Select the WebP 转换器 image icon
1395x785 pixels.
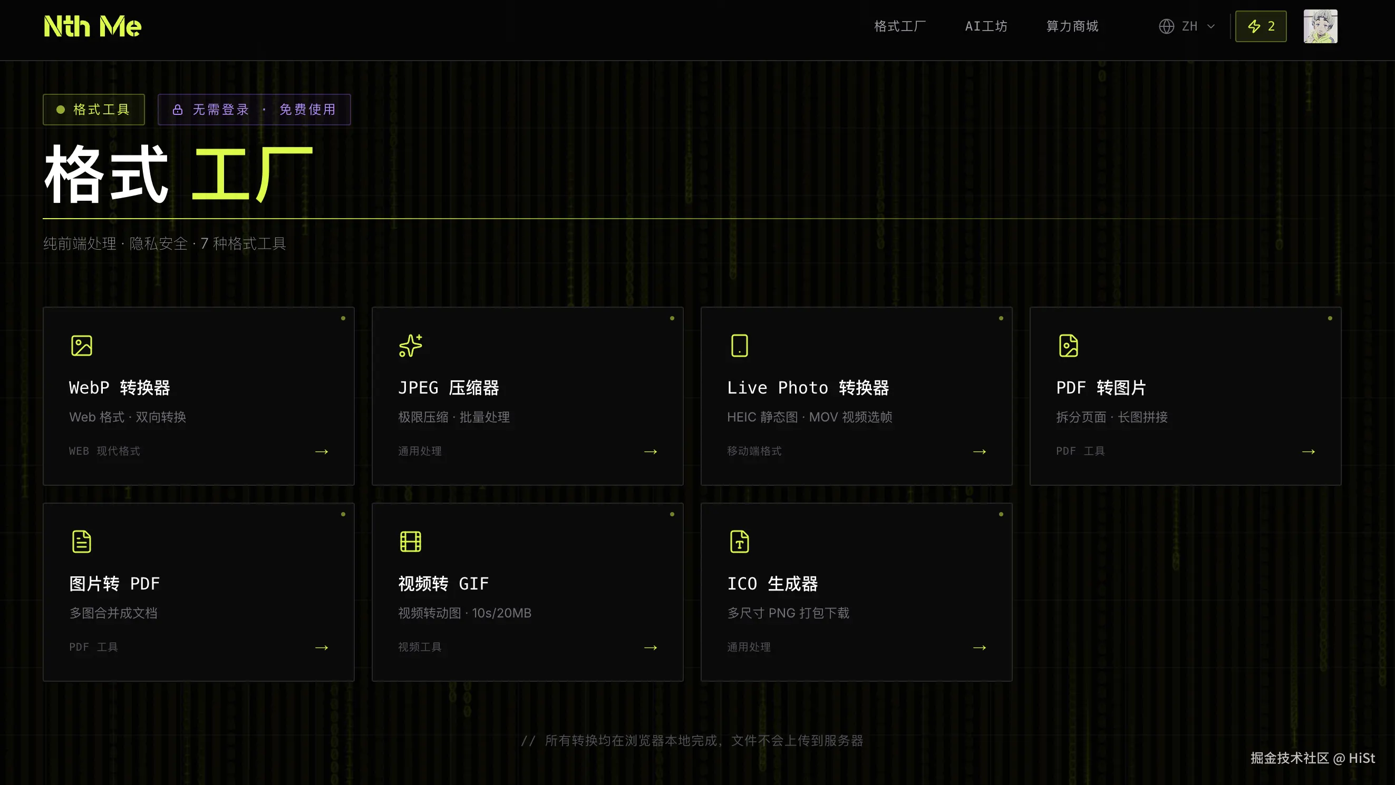[81, 345]
